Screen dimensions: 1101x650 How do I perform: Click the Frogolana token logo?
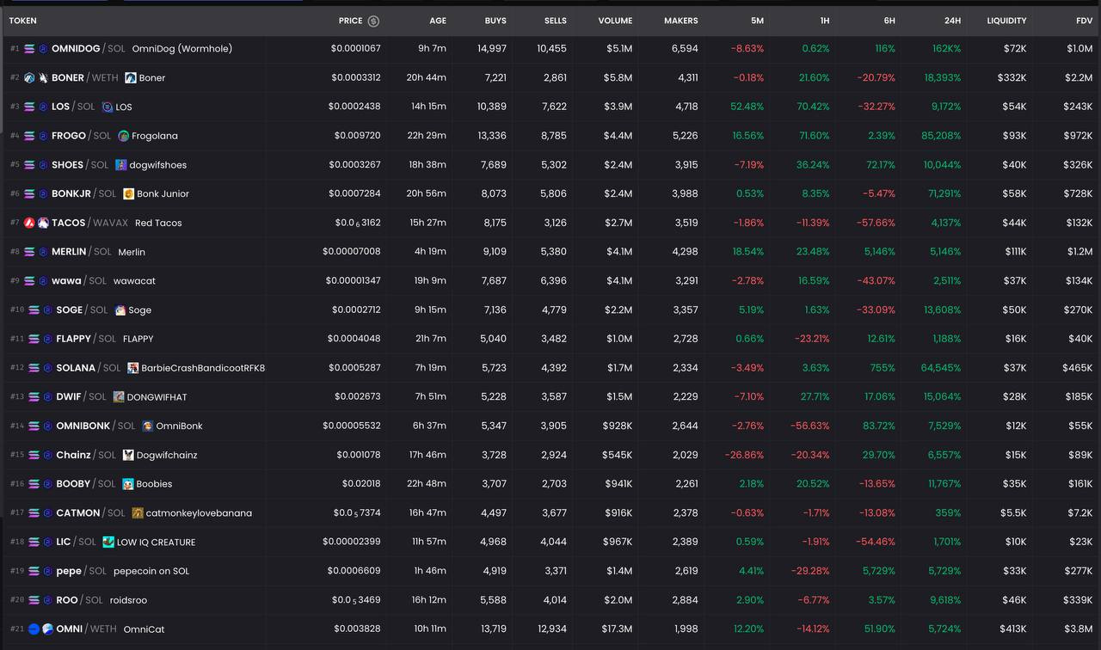click(x=124, y=136)
